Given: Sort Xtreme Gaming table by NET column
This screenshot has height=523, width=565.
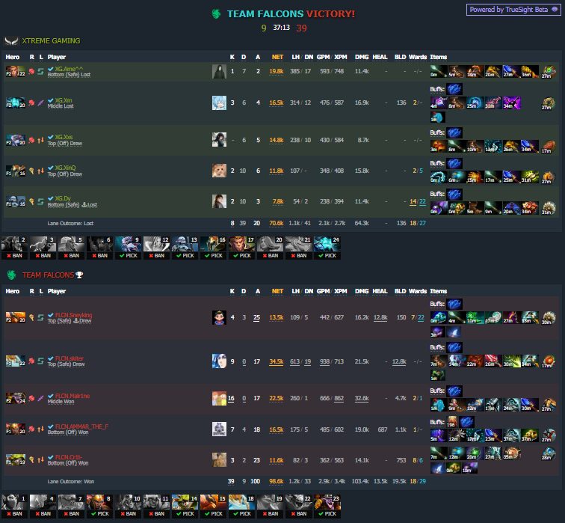Looking at the screenshot, I should pyautogui.click(x=277, y=57).
